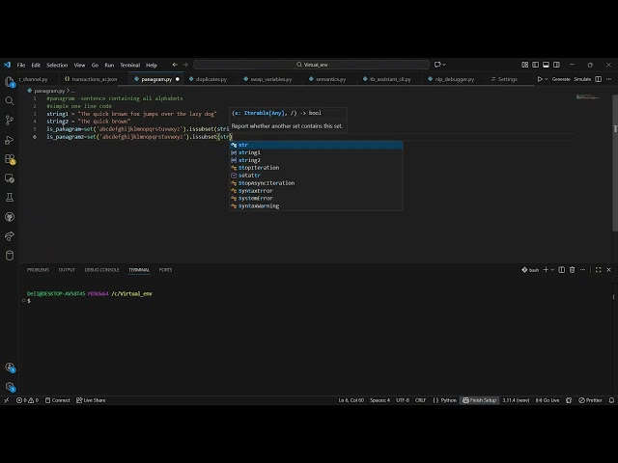Open the Edit menu

[x=36, y=65]
